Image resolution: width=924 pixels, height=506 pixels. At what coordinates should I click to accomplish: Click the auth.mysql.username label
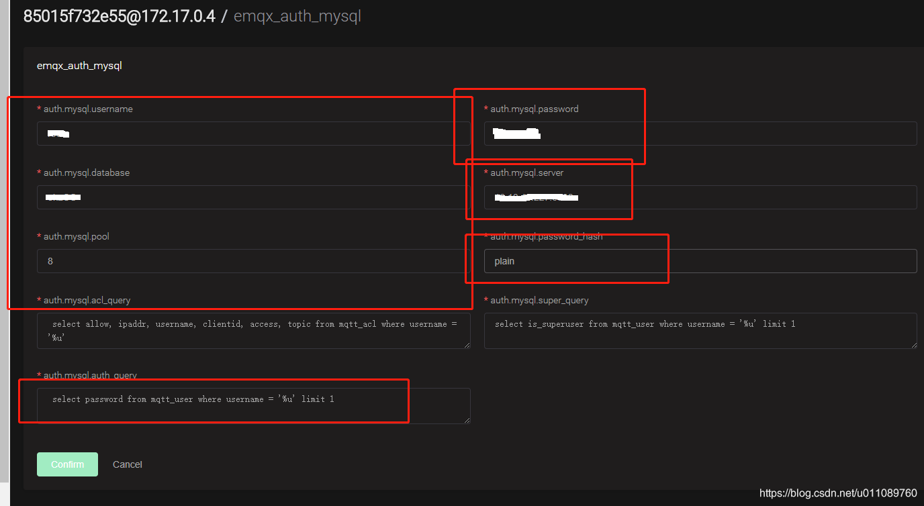88,109
